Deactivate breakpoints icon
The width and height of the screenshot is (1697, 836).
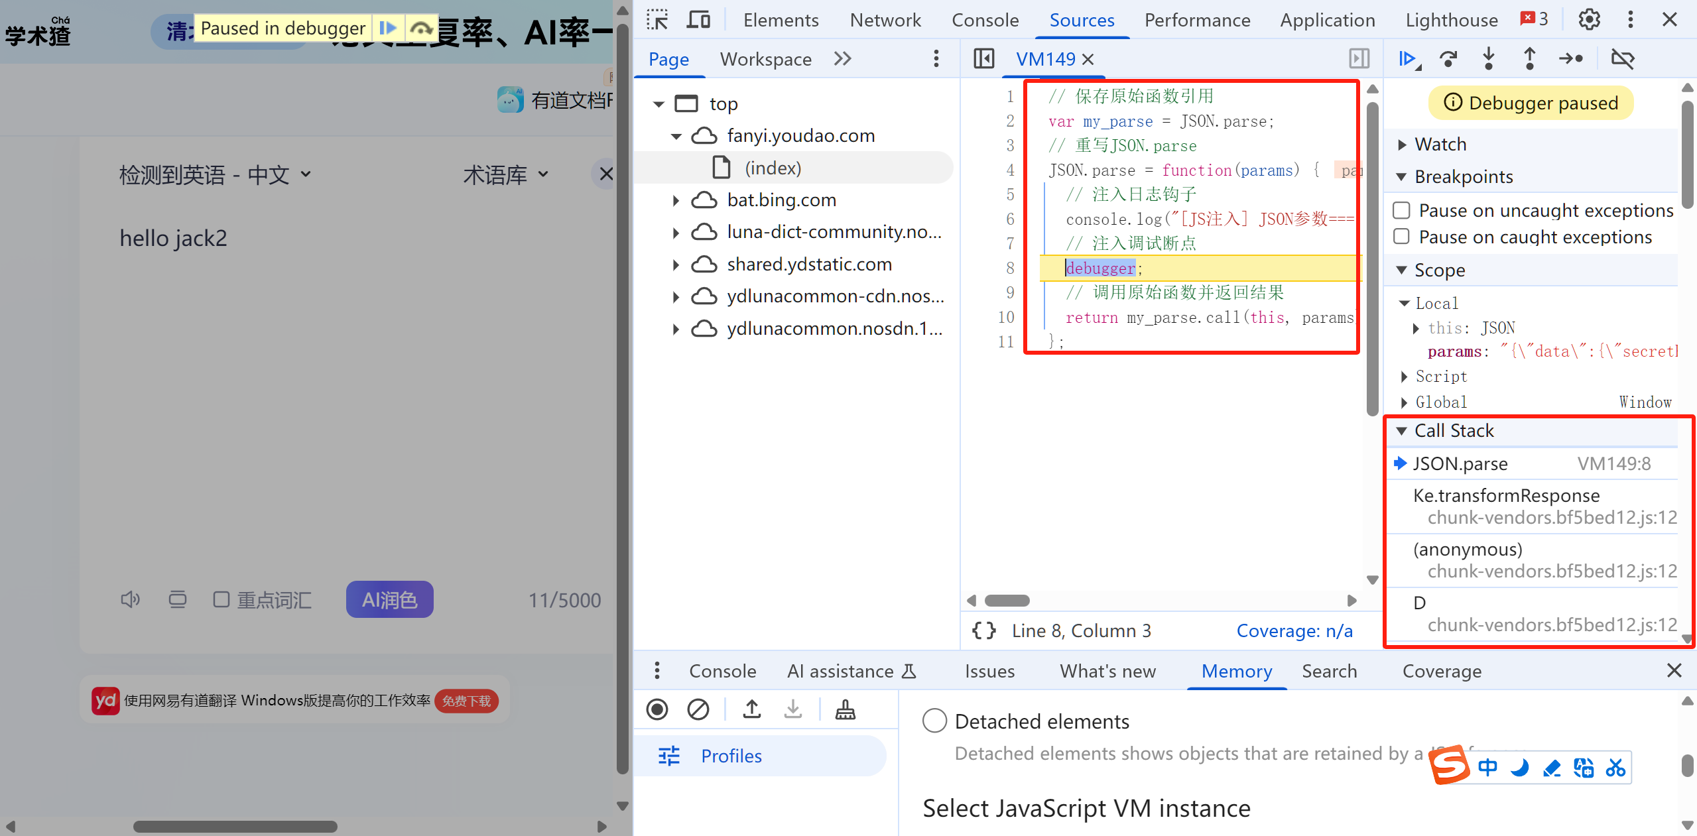(x=1622, y=59)
